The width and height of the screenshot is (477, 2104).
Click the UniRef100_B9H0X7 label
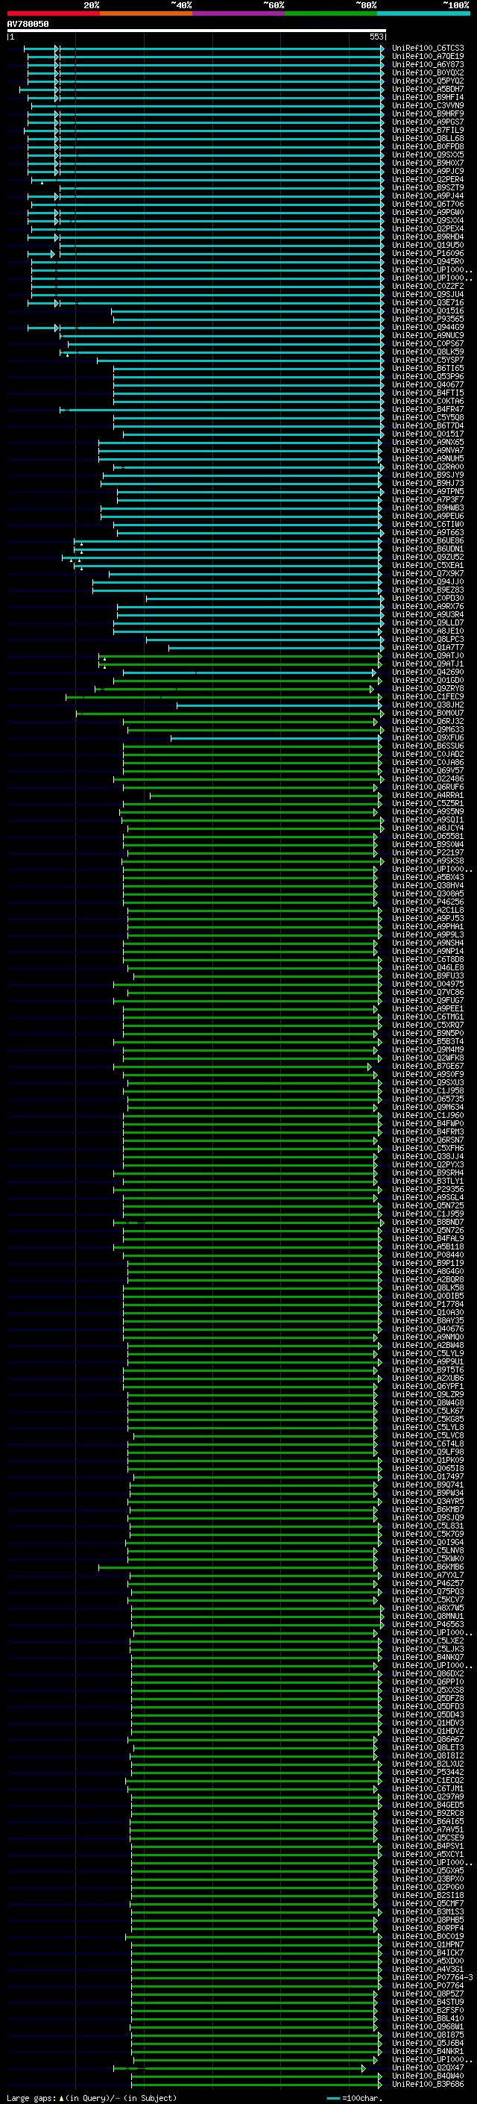click(x=428, y=163)
